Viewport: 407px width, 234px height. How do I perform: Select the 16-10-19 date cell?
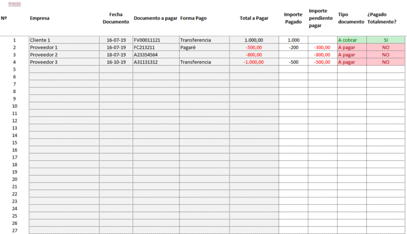tap(116, 62)
